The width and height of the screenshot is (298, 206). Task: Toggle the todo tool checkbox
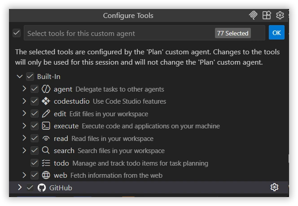[x=35, y=163]
